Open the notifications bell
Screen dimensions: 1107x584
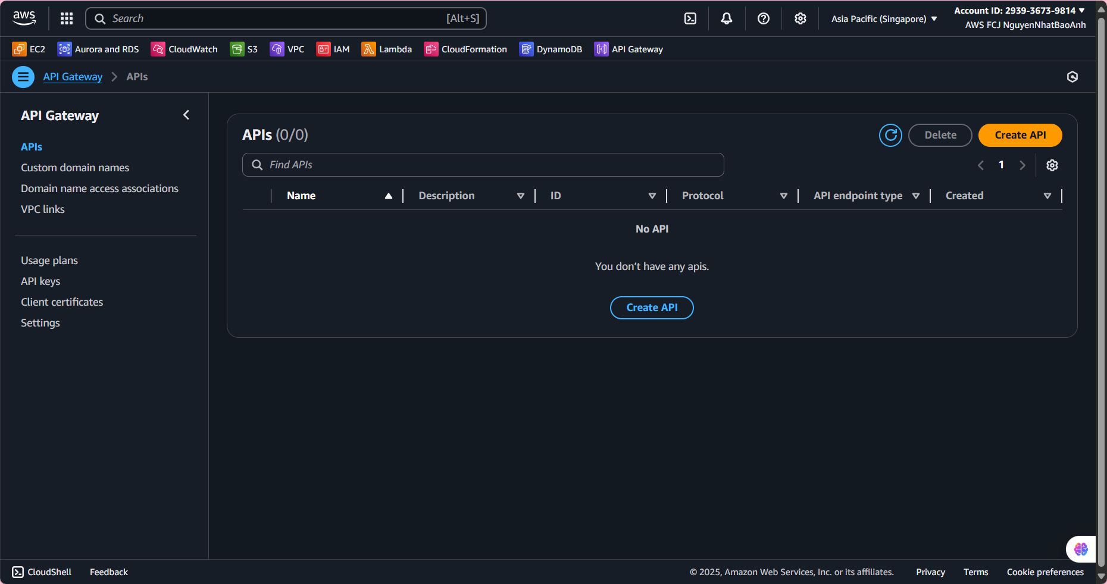click(x=727, y=18)
